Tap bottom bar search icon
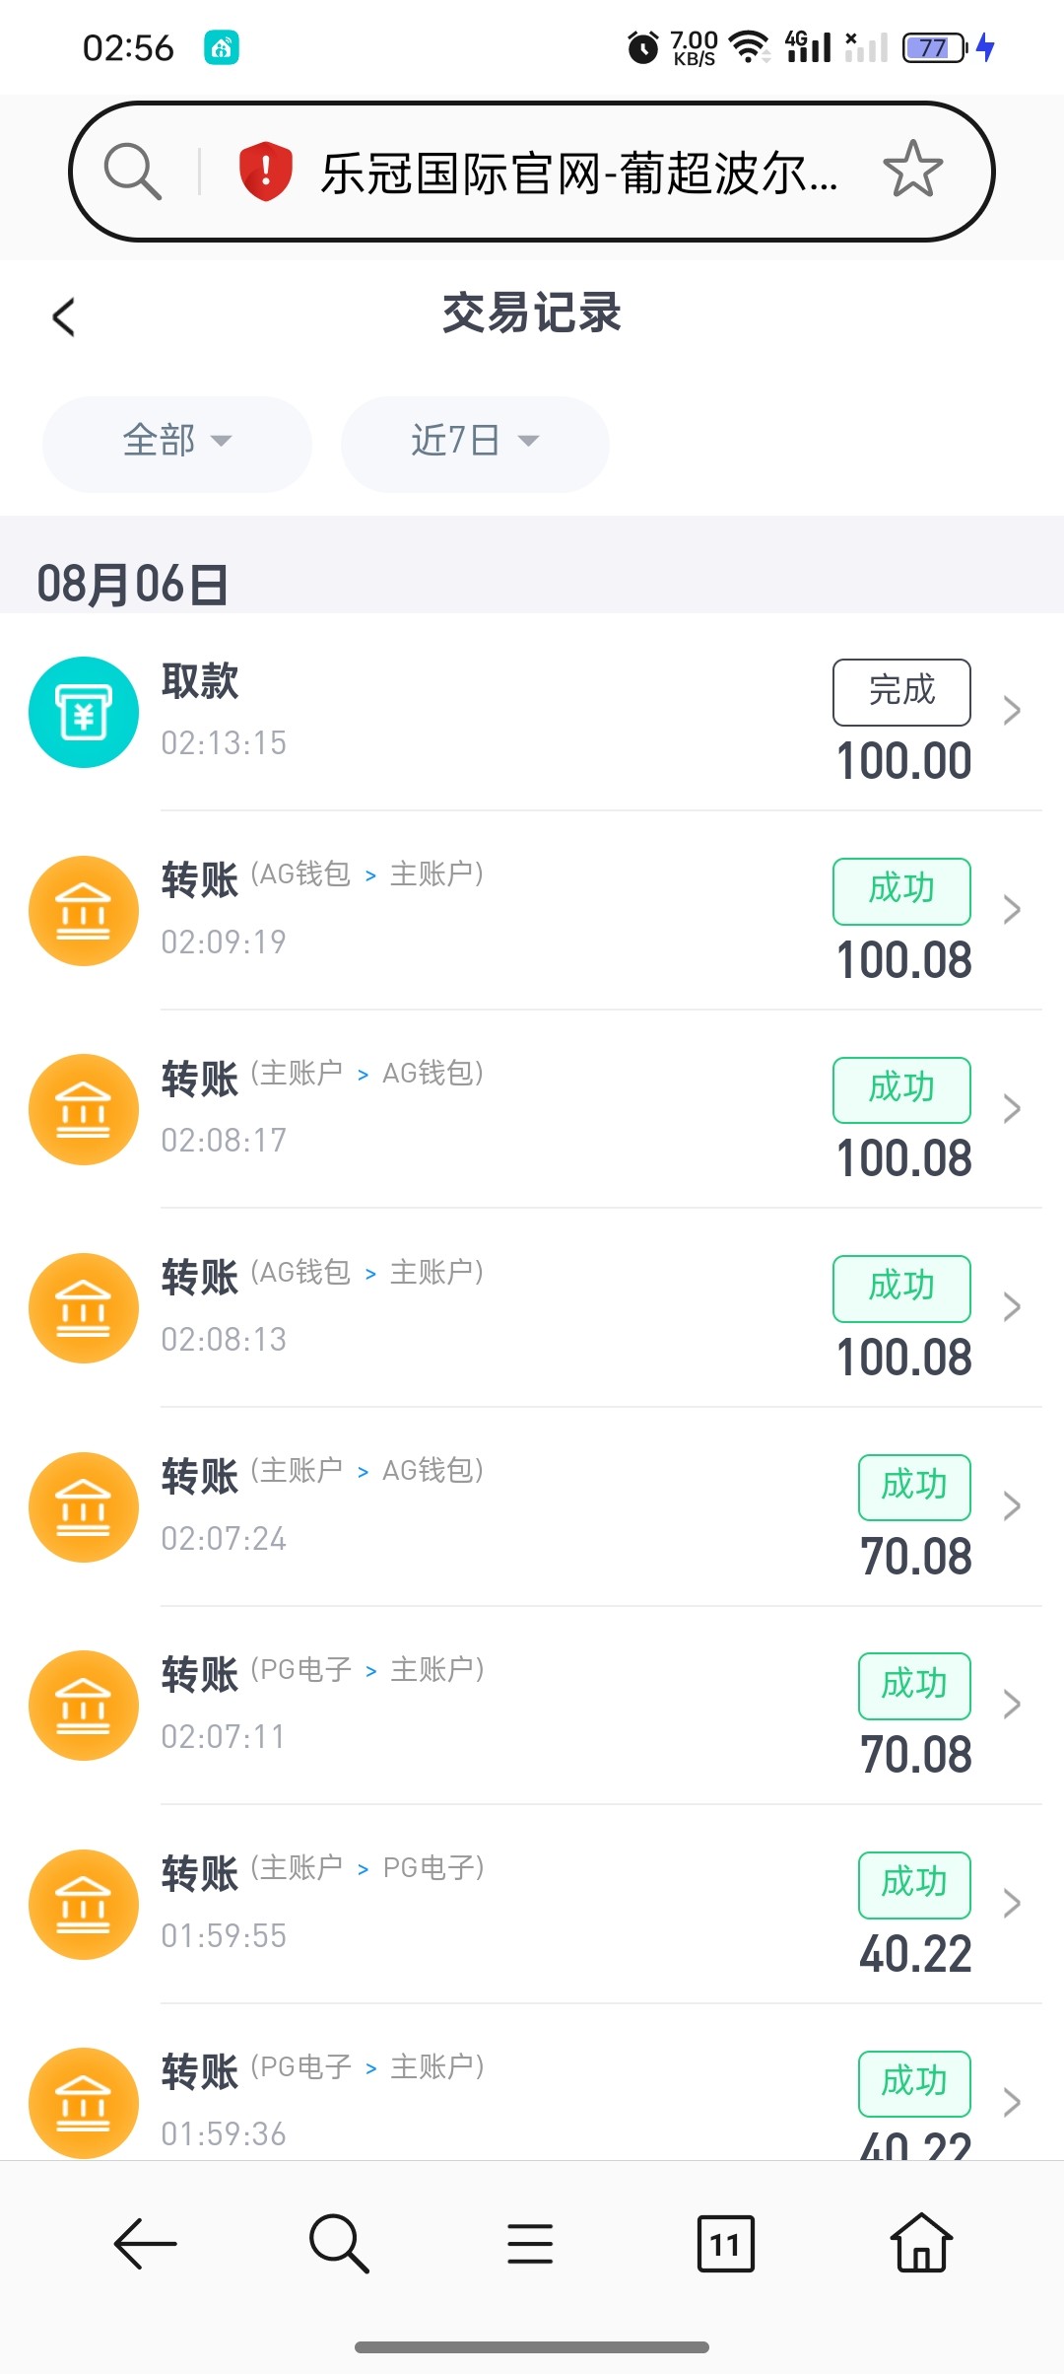Screen dimensions: 1064x2374 pos(338,2245)
